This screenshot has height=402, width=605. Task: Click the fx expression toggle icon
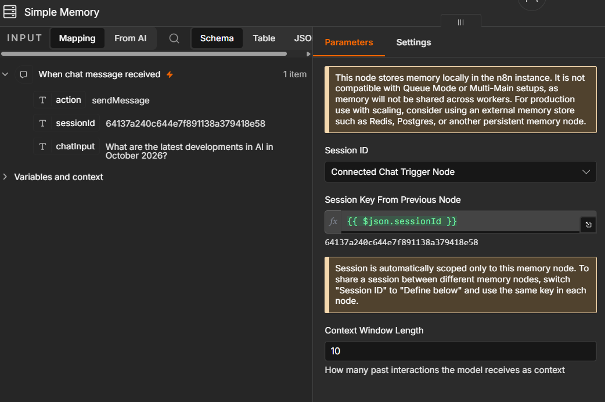tap(333, 222)
